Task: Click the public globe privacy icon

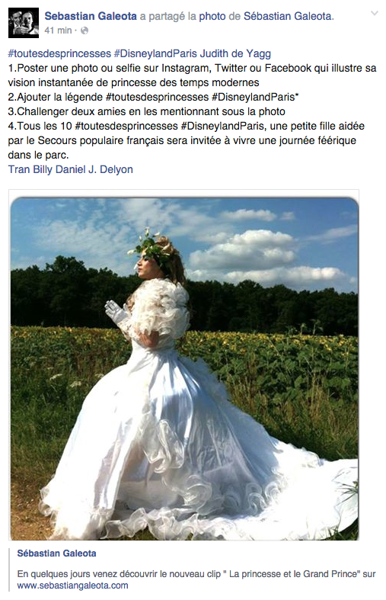Action: [85, 30]
